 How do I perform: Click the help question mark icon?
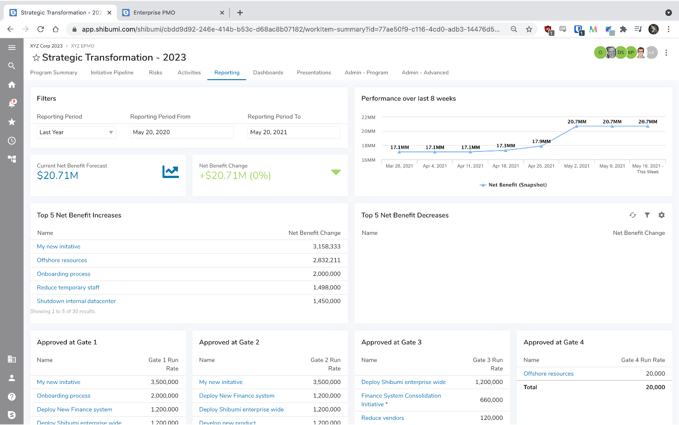pos(12,397)
